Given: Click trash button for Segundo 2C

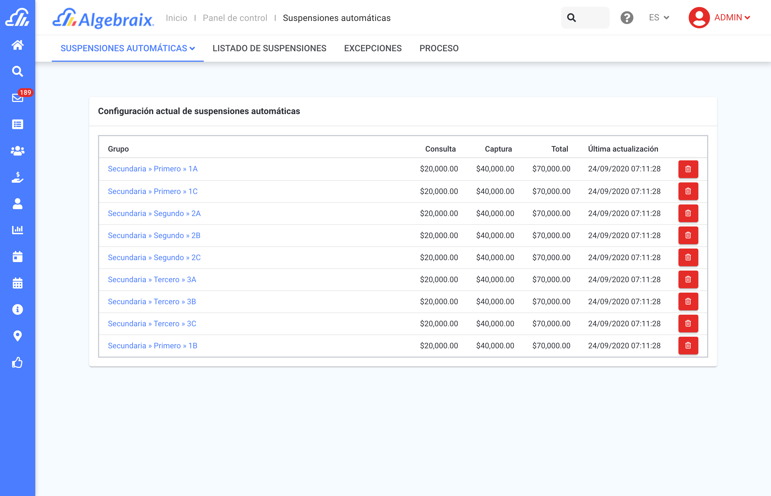Looking at the screenshot, I should point(688,257).
